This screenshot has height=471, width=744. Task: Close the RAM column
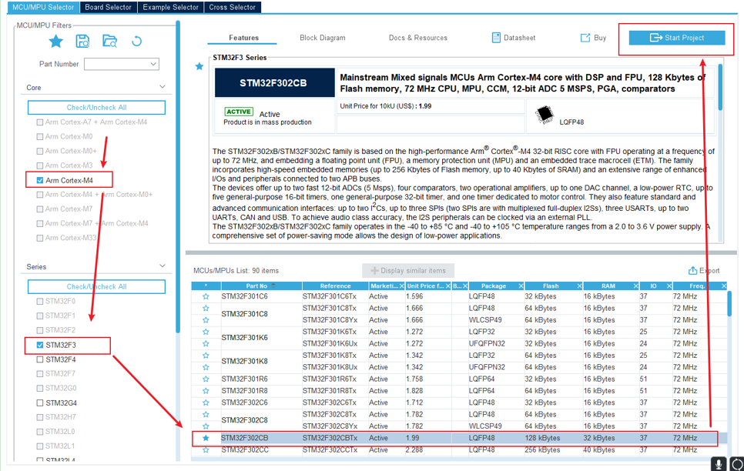tap(636, 286)
